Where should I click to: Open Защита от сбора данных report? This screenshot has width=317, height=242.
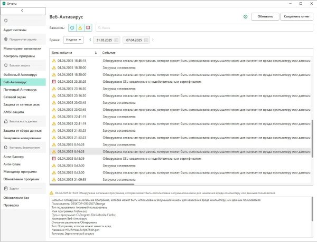(x=22, y=131)
